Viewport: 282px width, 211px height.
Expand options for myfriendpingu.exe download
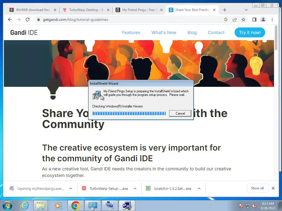tap(71, 188)
